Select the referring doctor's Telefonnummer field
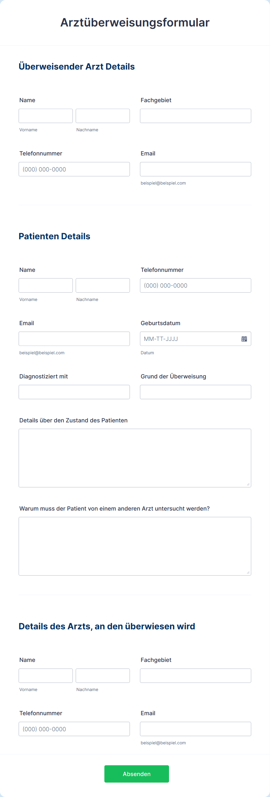The height and width of the screenshot is (797, 270). point(74,169)
